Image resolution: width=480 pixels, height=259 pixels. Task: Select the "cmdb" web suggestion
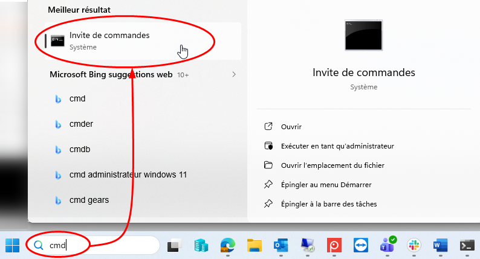click(x=80, y=149)
